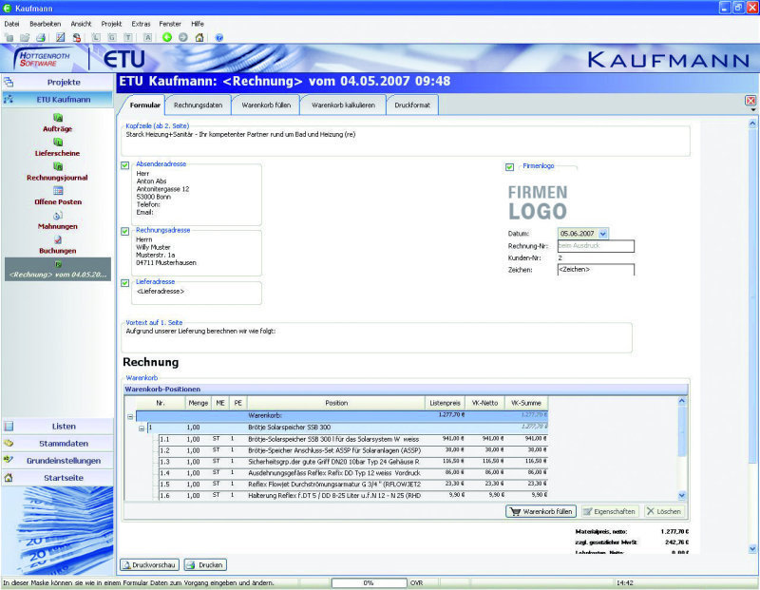Select row 1.3 Sicherheitsgrp. der gute Griff
Screen dimensions: 760x590
point(353,462)
